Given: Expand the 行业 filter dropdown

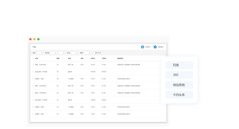Looking at the screenshot, I should coord(74,53).
